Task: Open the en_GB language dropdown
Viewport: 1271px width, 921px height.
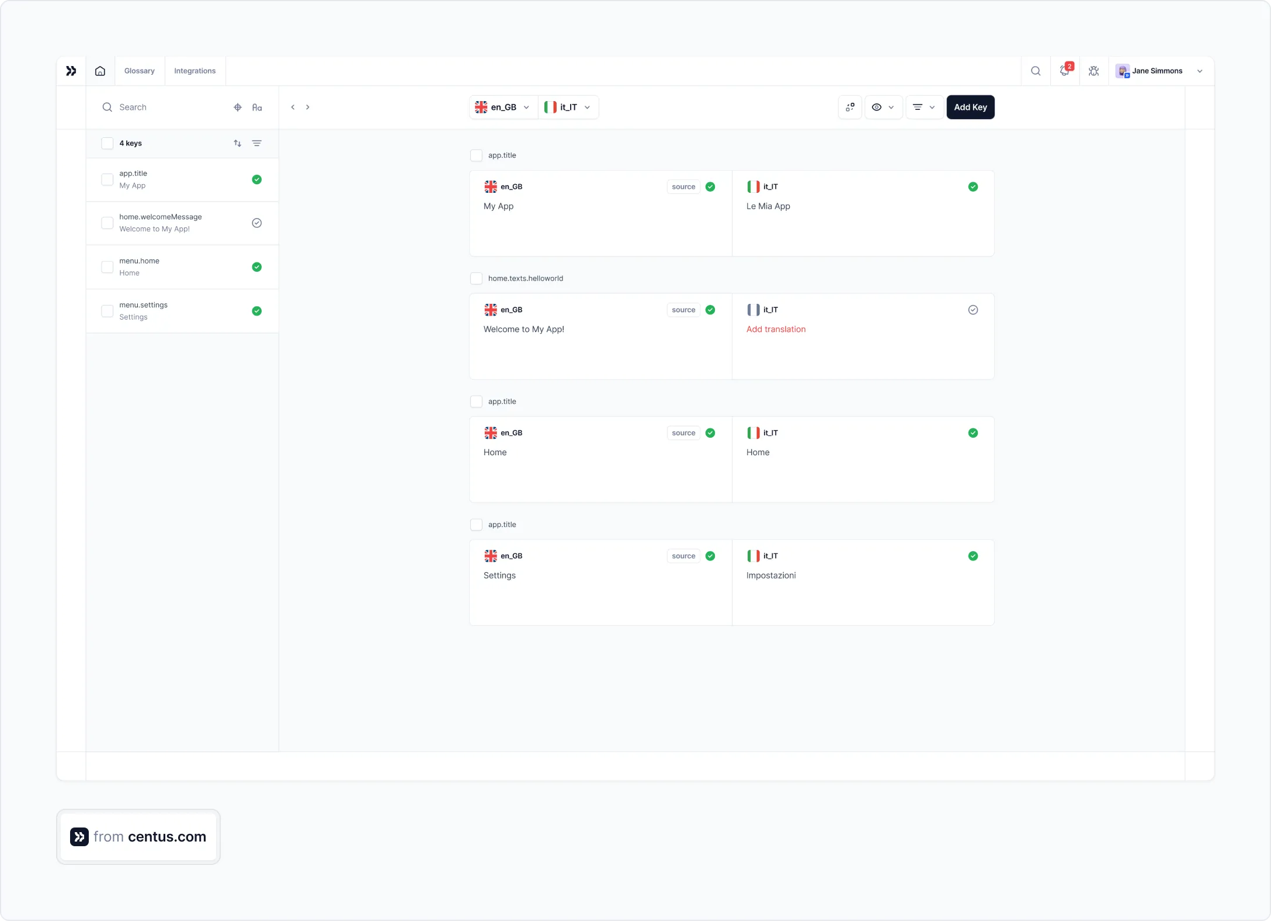Action: point(503,108)
